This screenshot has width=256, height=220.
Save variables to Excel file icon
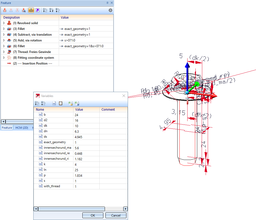click(77, 103)
